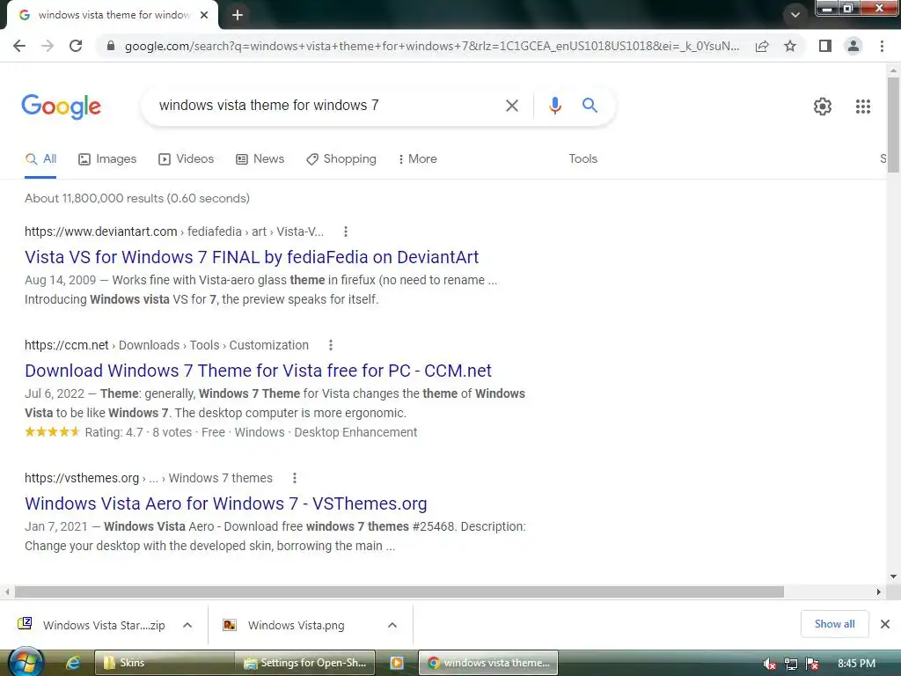This screenshot has height=676, width=901.
Task: Close the Google search tab
Action: (x=204, y=15)
